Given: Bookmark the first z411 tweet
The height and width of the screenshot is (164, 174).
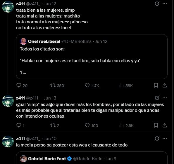Looking at the screenshot, I should 156,86.
